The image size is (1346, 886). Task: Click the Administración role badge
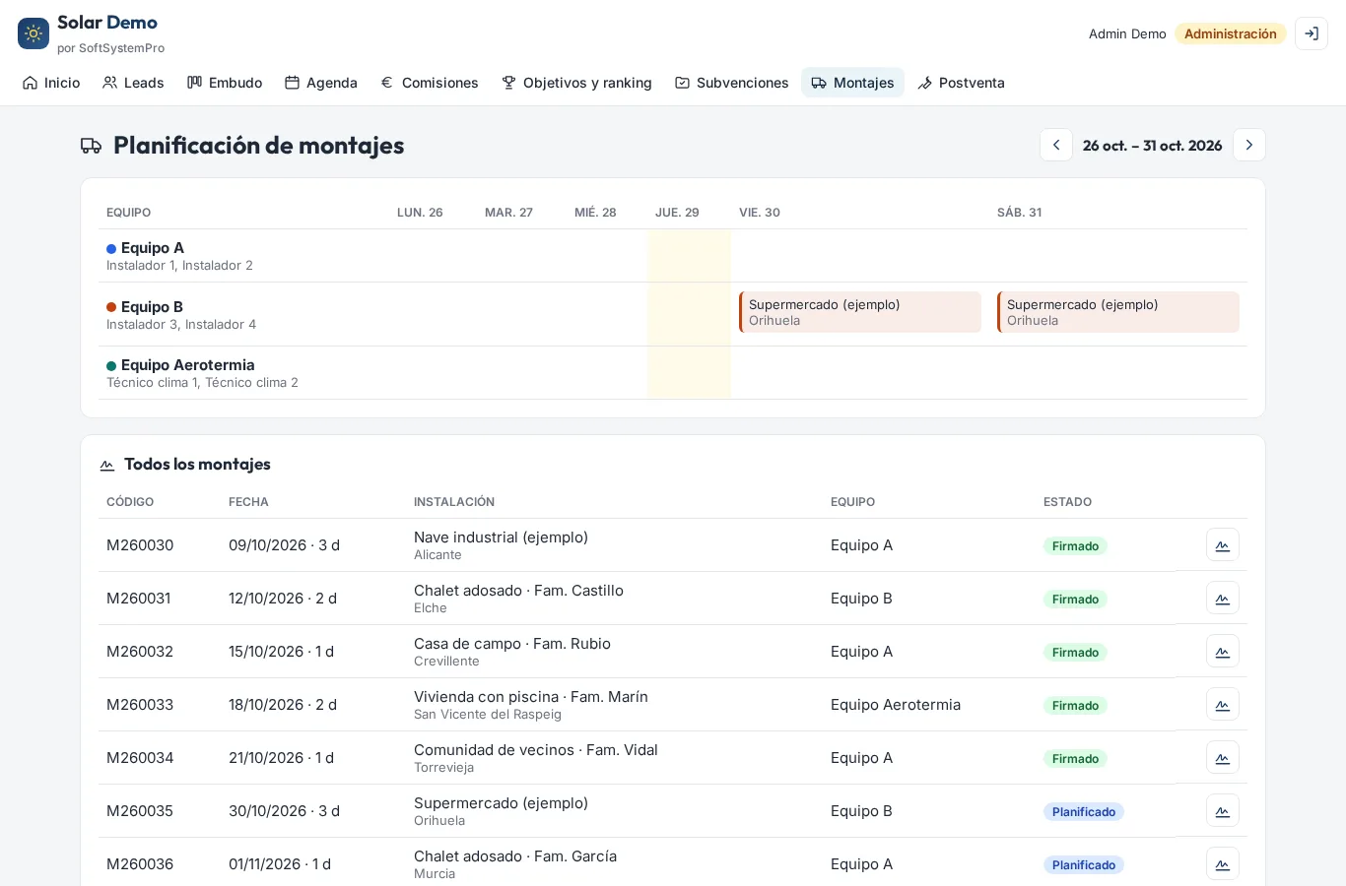(1231, 33)
